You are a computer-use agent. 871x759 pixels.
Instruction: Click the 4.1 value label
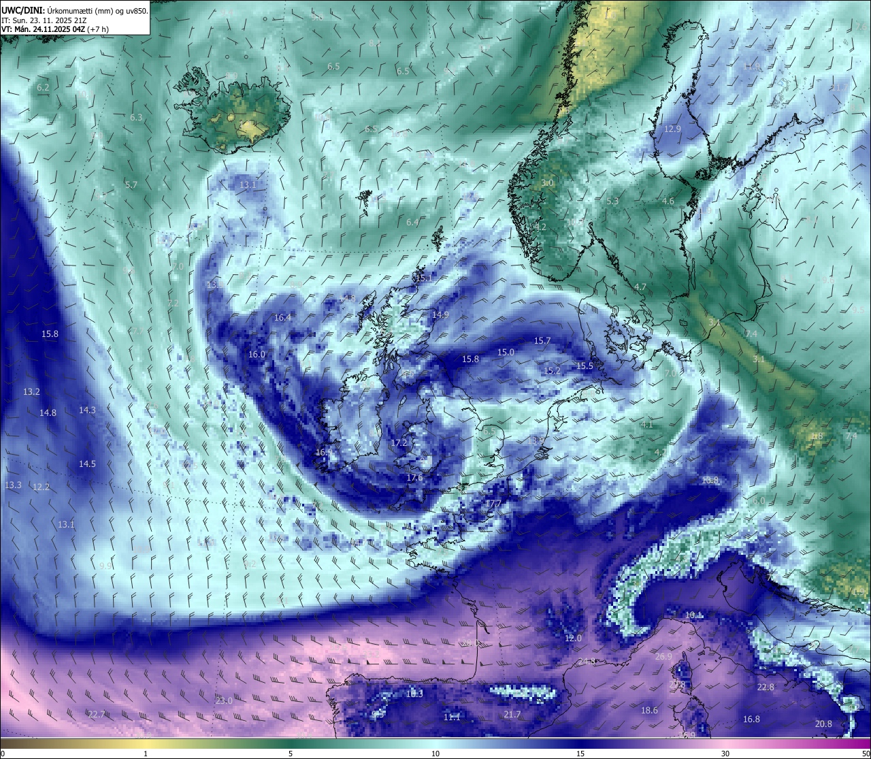(647, 425)
